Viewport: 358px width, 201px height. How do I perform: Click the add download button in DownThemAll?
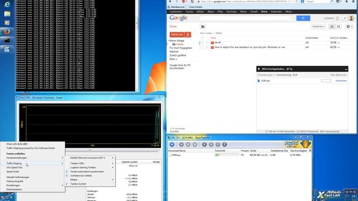click(172, 145)
